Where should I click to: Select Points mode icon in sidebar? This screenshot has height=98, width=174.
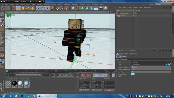pyautogui.click(x=2, y=34)
